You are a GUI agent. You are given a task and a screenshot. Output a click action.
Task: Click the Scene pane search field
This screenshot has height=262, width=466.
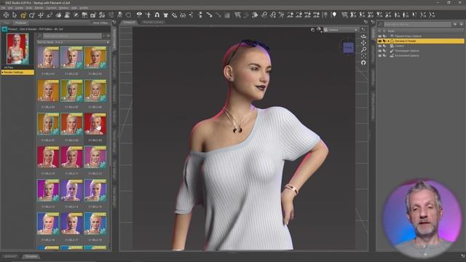[417, 24]
